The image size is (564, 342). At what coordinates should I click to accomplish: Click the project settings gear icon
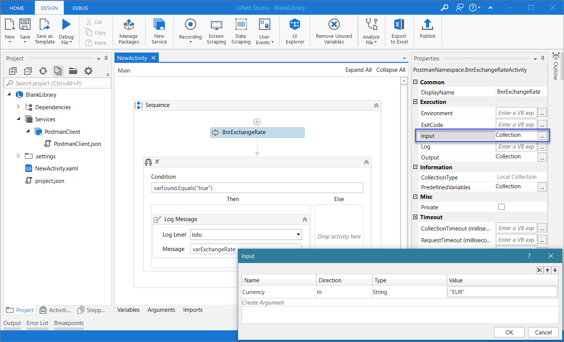tap(88, 71)
